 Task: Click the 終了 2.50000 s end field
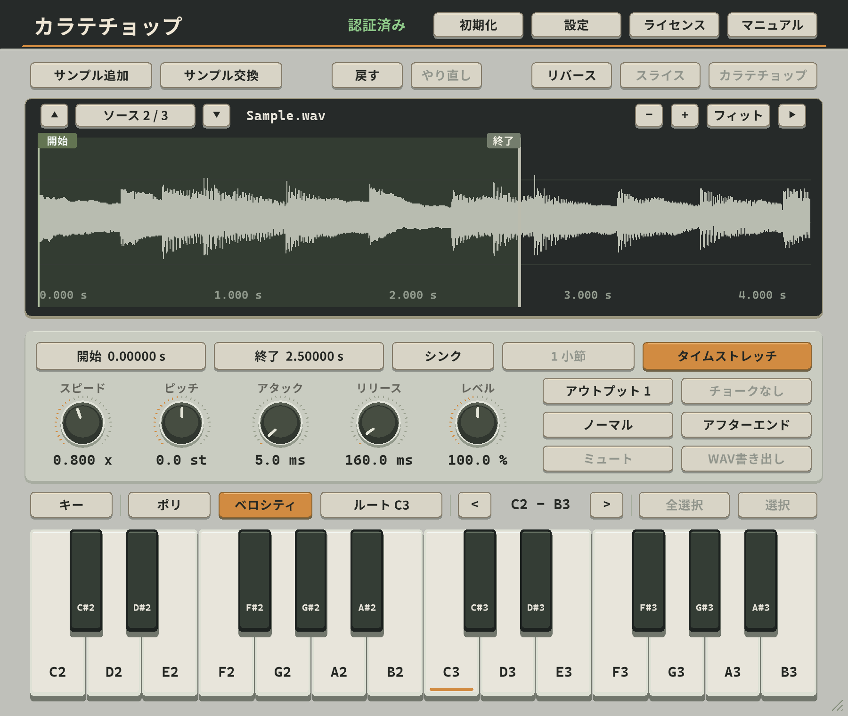[x=299, y=356]
